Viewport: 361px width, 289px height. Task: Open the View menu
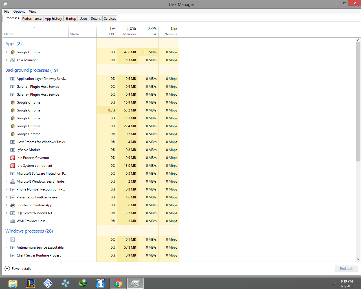click(32, 12)
